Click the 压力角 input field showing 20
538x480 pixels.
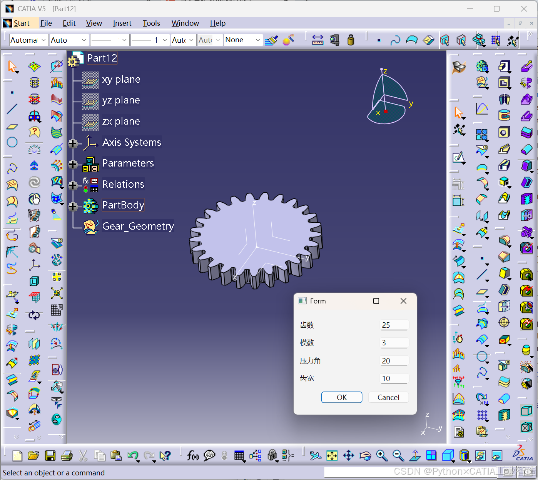[394, 361]
